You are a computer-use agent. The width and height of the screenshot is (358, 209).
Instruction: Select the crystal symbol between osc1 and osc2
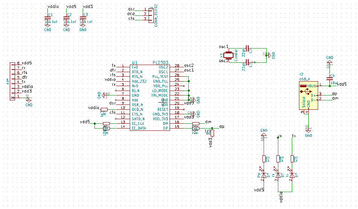[227, 56]
